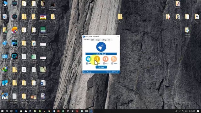The width and height of the screenshot is (201, 113).
Task: Click the blue flask Re-Loader logo
Action: click(101, 47)
